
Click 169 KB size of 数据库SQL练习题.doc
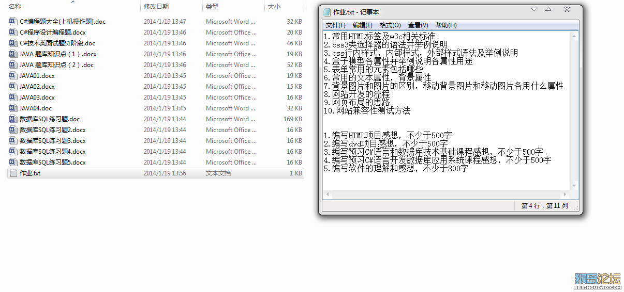tap(293, 119)
